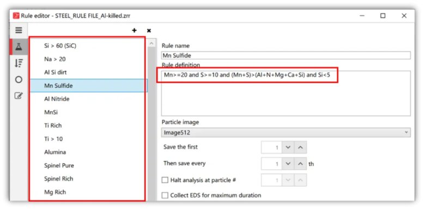Click inside the Rule definition text box

[286, 93]
